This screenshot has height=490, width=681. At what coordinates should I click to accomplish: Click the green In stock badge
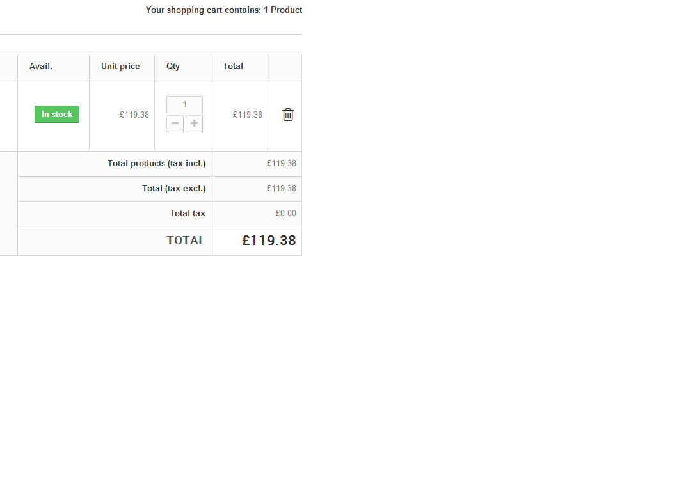(x=57, y=115)
